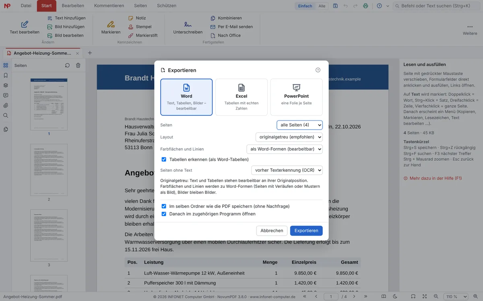Switch to the Seiten ribbon tab

[x=140, y=6]
